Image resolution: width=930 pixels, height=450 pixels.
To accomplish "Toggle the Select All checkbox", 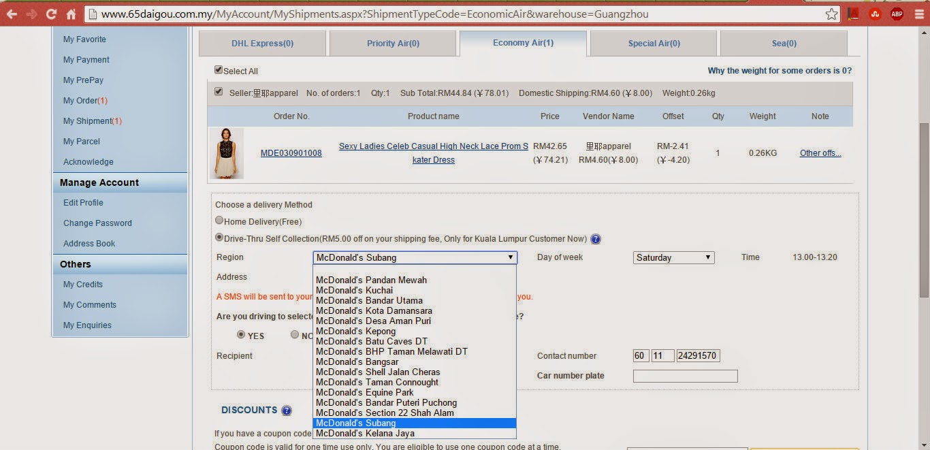I will [219, 70].
